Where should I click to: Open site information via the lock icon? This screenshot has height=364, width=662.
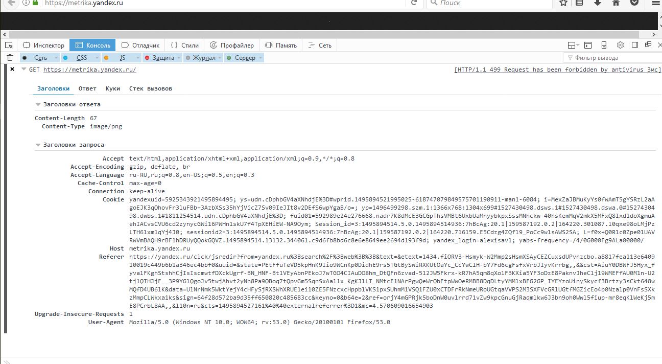click(35, 3)
